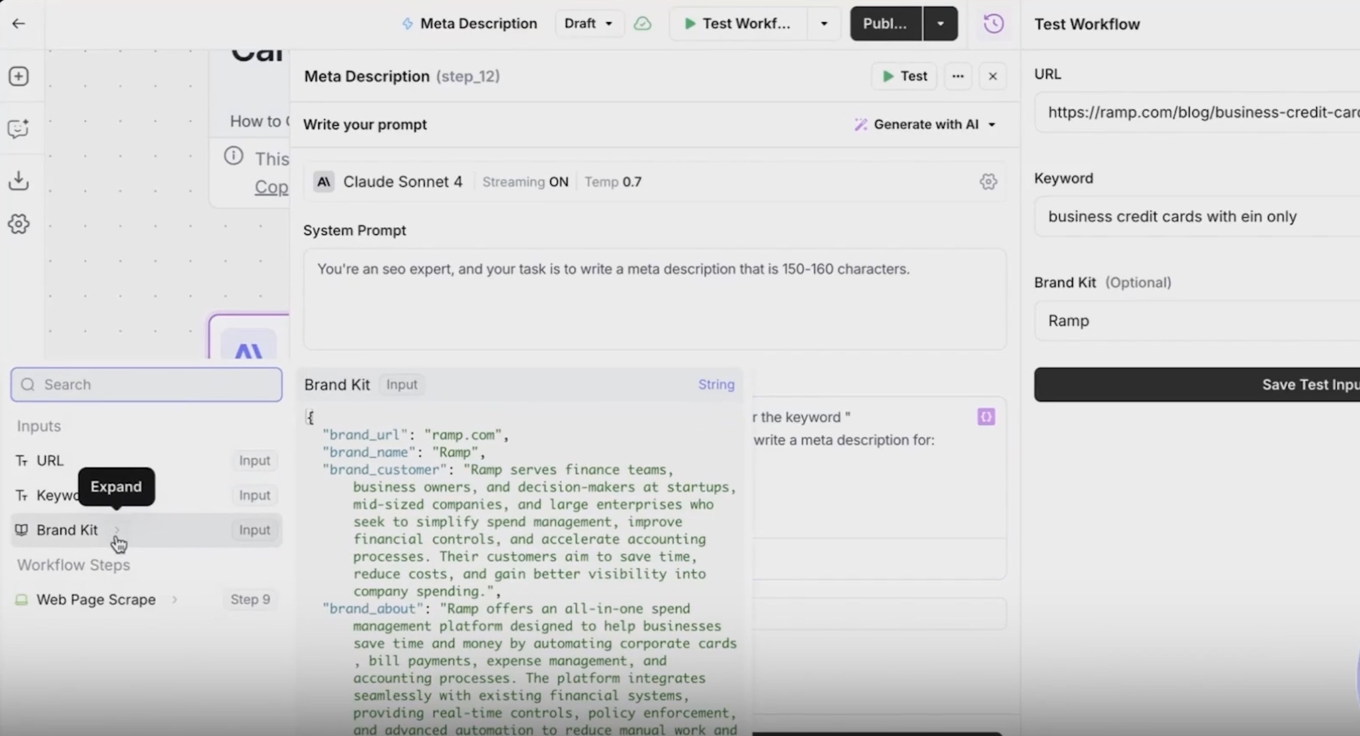Click the 'Temp 0.7' setting
The width and height of the screenshot is (1360, 736).
pyautogui.click(x=613, y=181)
